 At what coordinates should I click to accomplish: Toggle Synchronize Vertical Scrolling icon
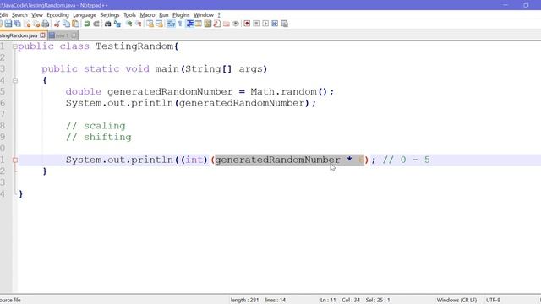(x=150, y=24)
